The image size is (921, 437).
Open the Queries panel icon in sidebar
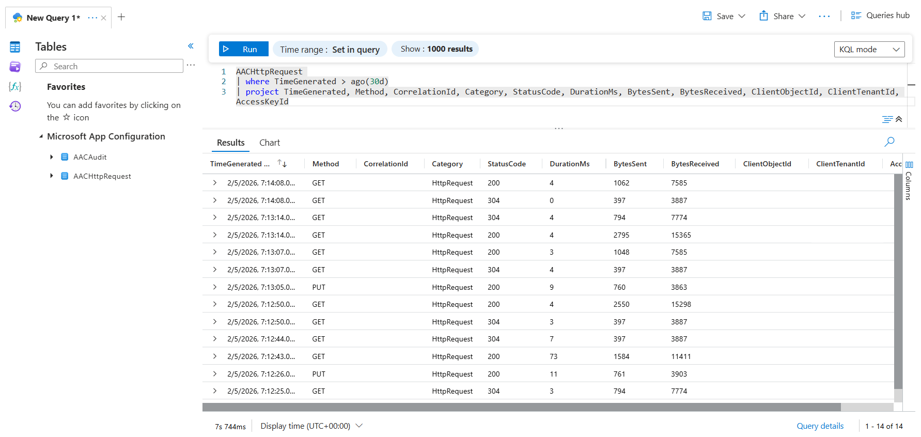pos(15,67)
